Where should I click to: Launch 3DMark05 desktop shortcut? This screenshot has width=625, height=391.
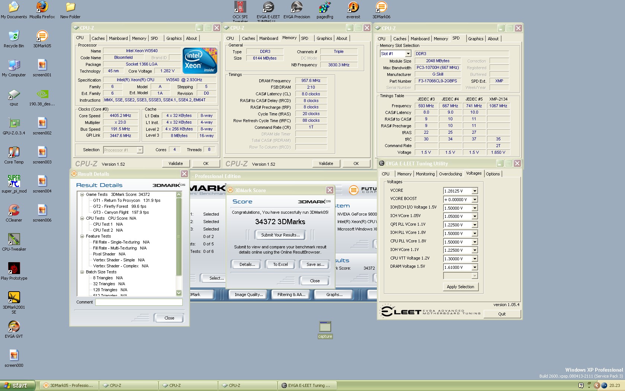[x=42, y=39]
